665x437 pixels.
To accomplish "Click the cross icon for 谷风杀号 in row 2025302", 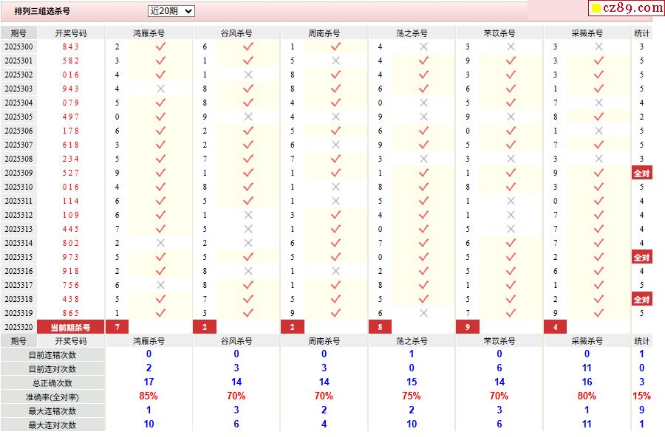I will pyautogui.click(x=248, y=75).
